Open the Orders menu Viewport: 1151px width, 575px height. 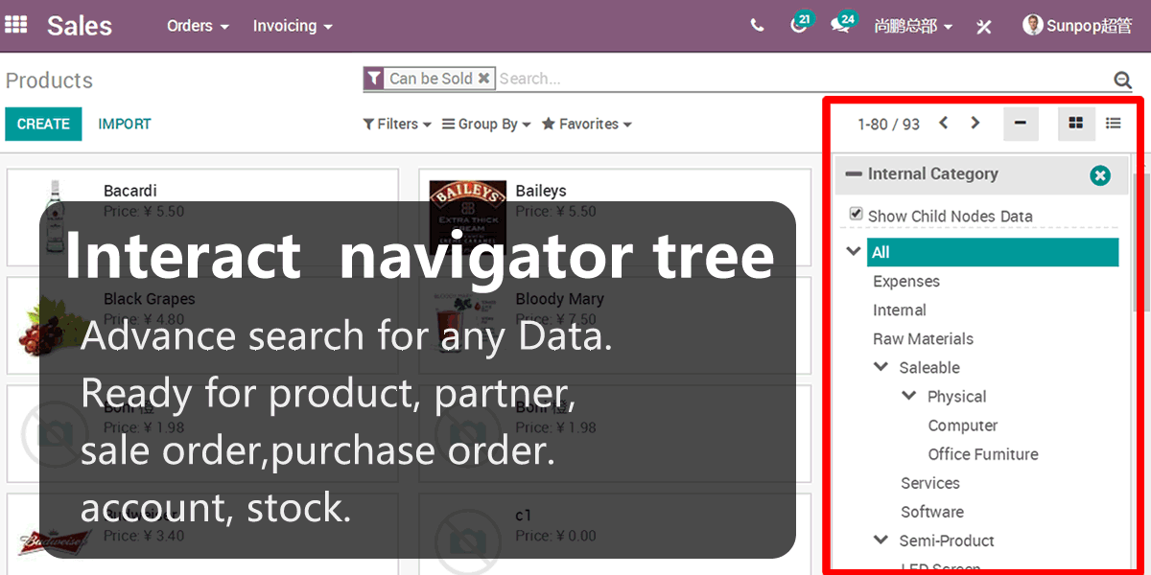point(198,26)
